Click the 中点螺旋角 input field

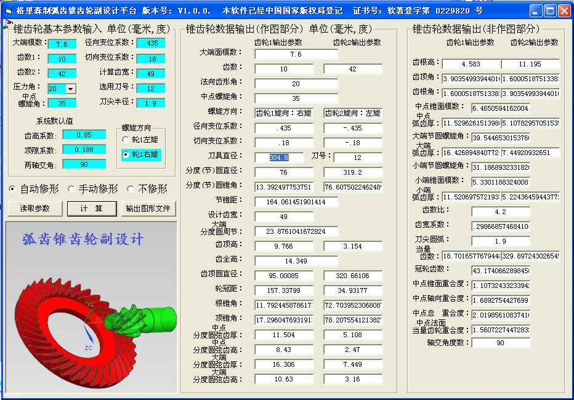62,103
